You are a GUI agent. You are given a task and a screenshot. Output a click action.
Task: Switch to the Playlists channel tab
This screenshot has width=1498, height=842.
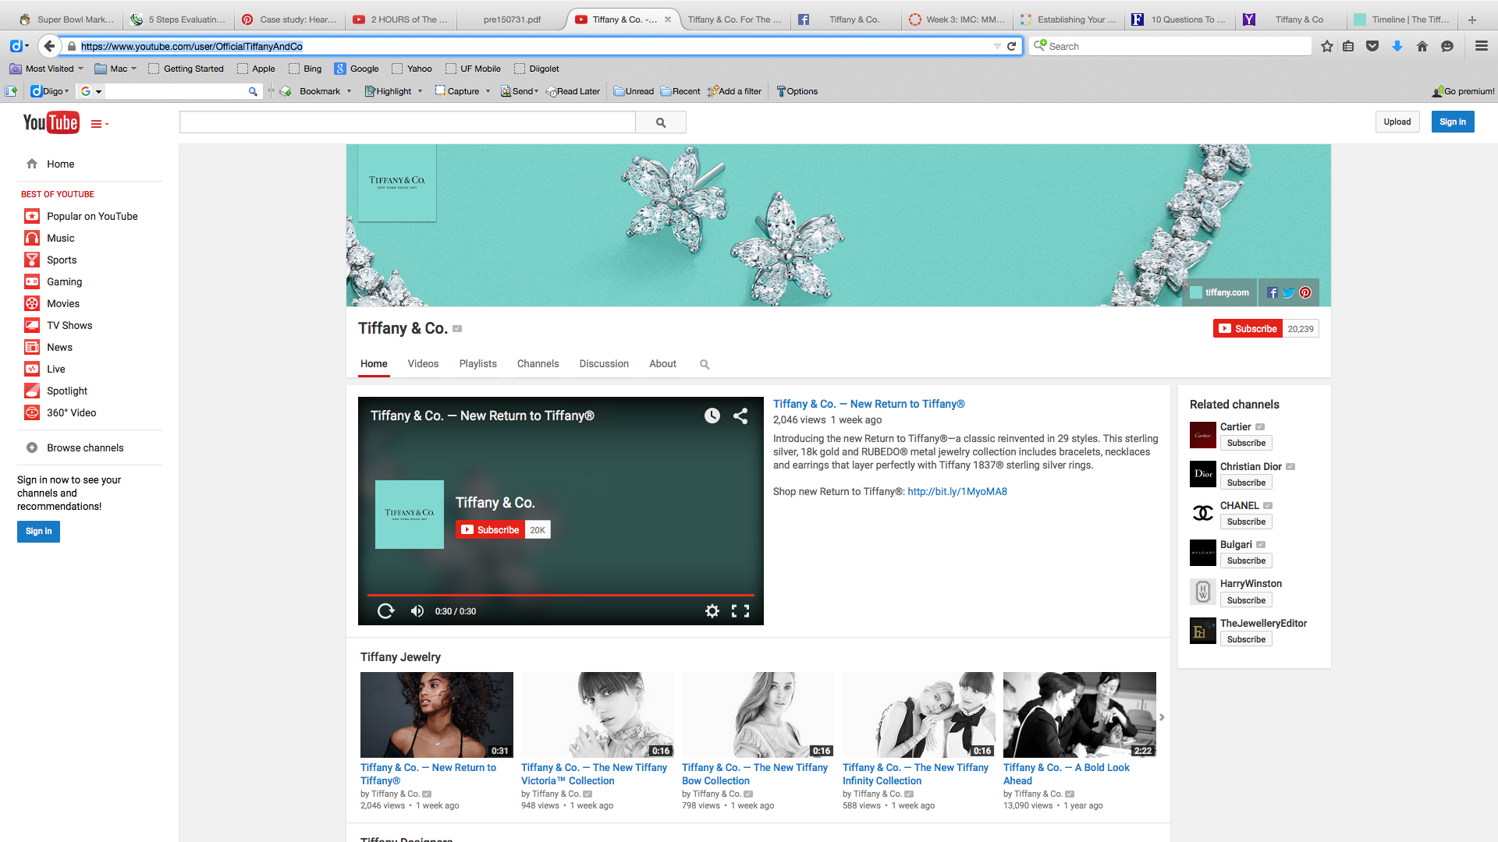pos(477,364)
